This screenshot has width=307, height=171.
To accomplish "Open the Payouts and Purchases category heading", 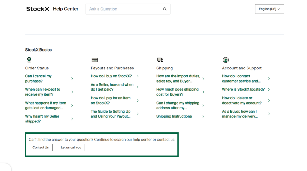I will click(x=112, y=68).
